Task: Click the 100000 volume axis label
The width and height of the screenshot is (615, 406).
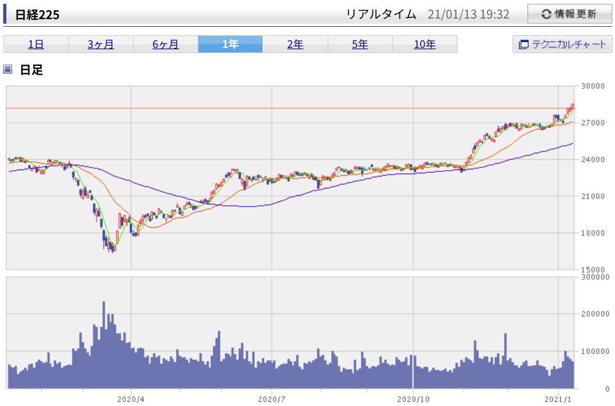Action: pyautogui.click(x=595, y=352)
